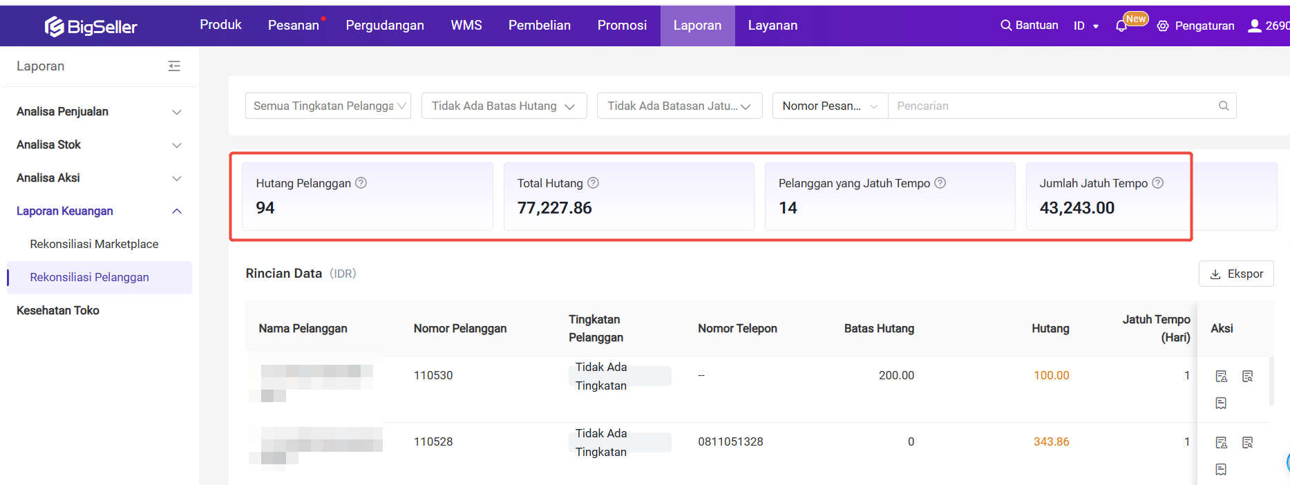Collapse the Laporan sidebar menu icon
Viewport: 1290px width, 485px height.
point(174,66)
